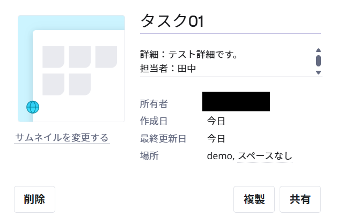
Task: Click the 場所 label
Action: click(x=149, y=156)
